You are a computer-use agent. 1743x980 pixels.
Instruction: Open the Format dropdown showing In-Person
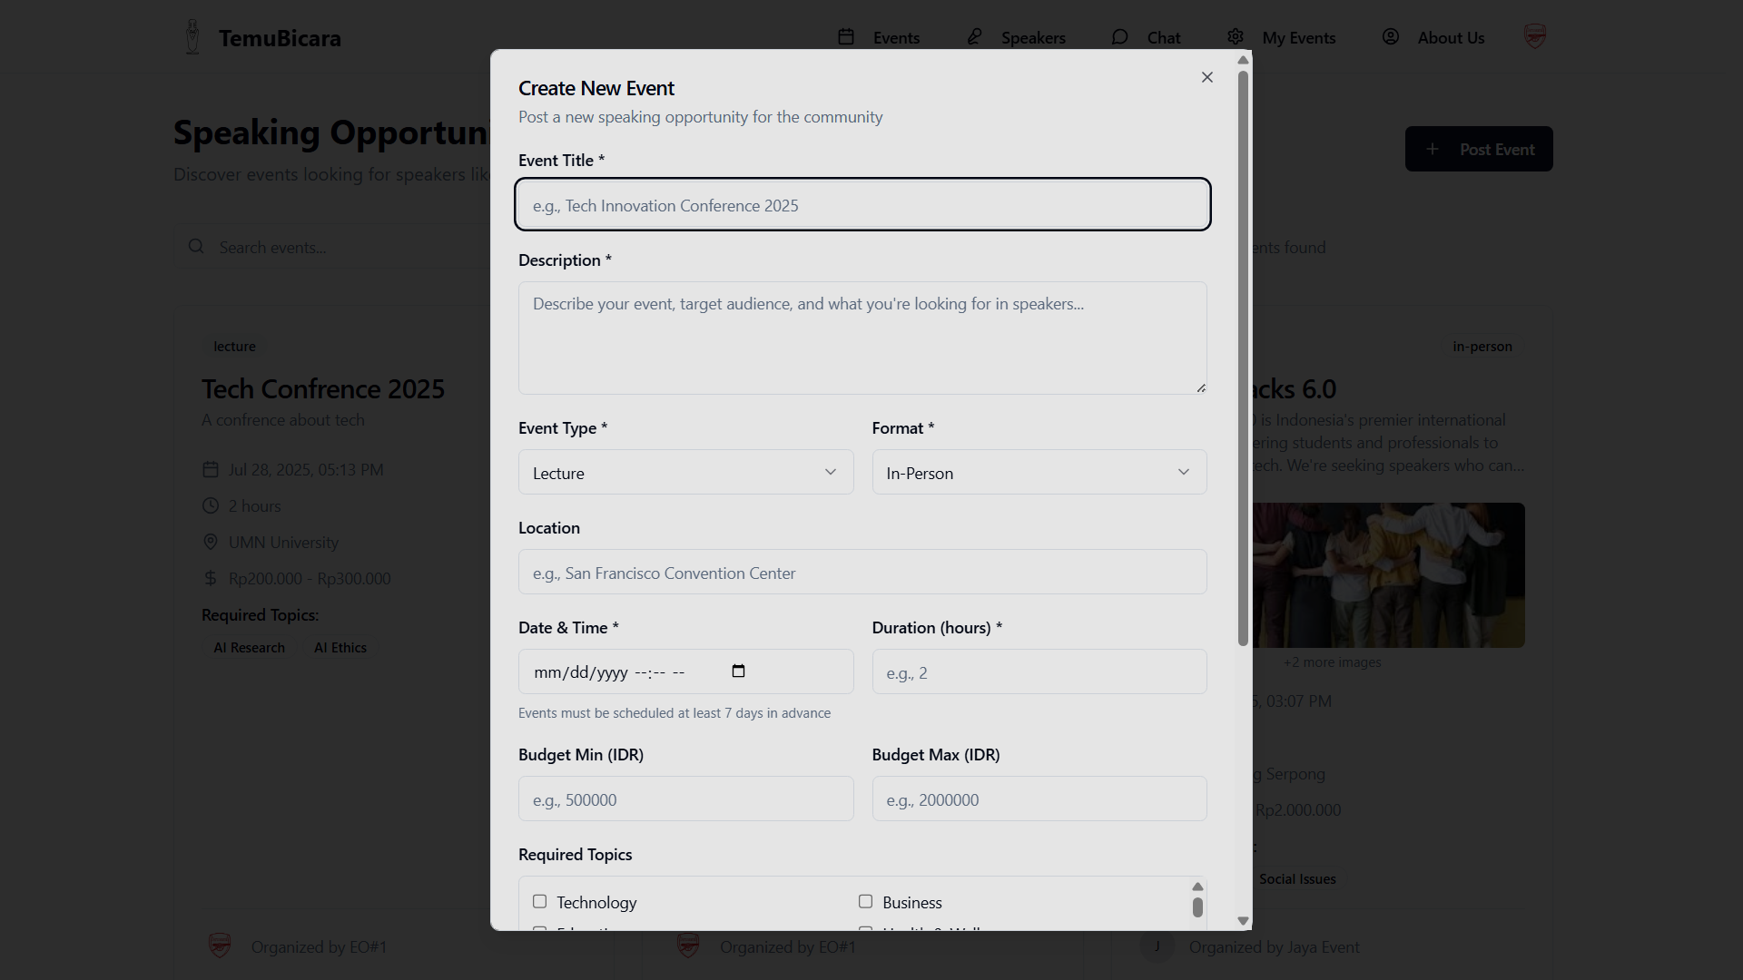1039,472
